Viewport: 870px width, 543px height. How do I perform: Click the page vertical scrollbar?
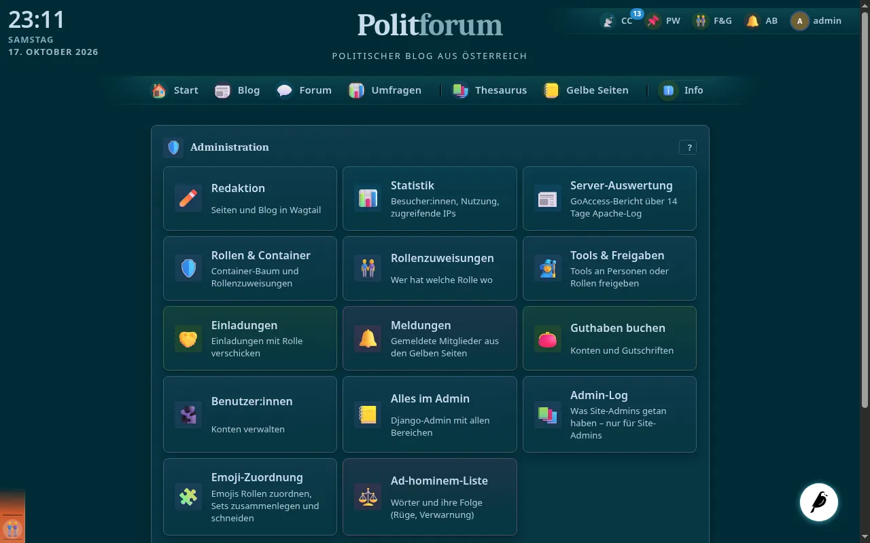[x=865, y=210]
